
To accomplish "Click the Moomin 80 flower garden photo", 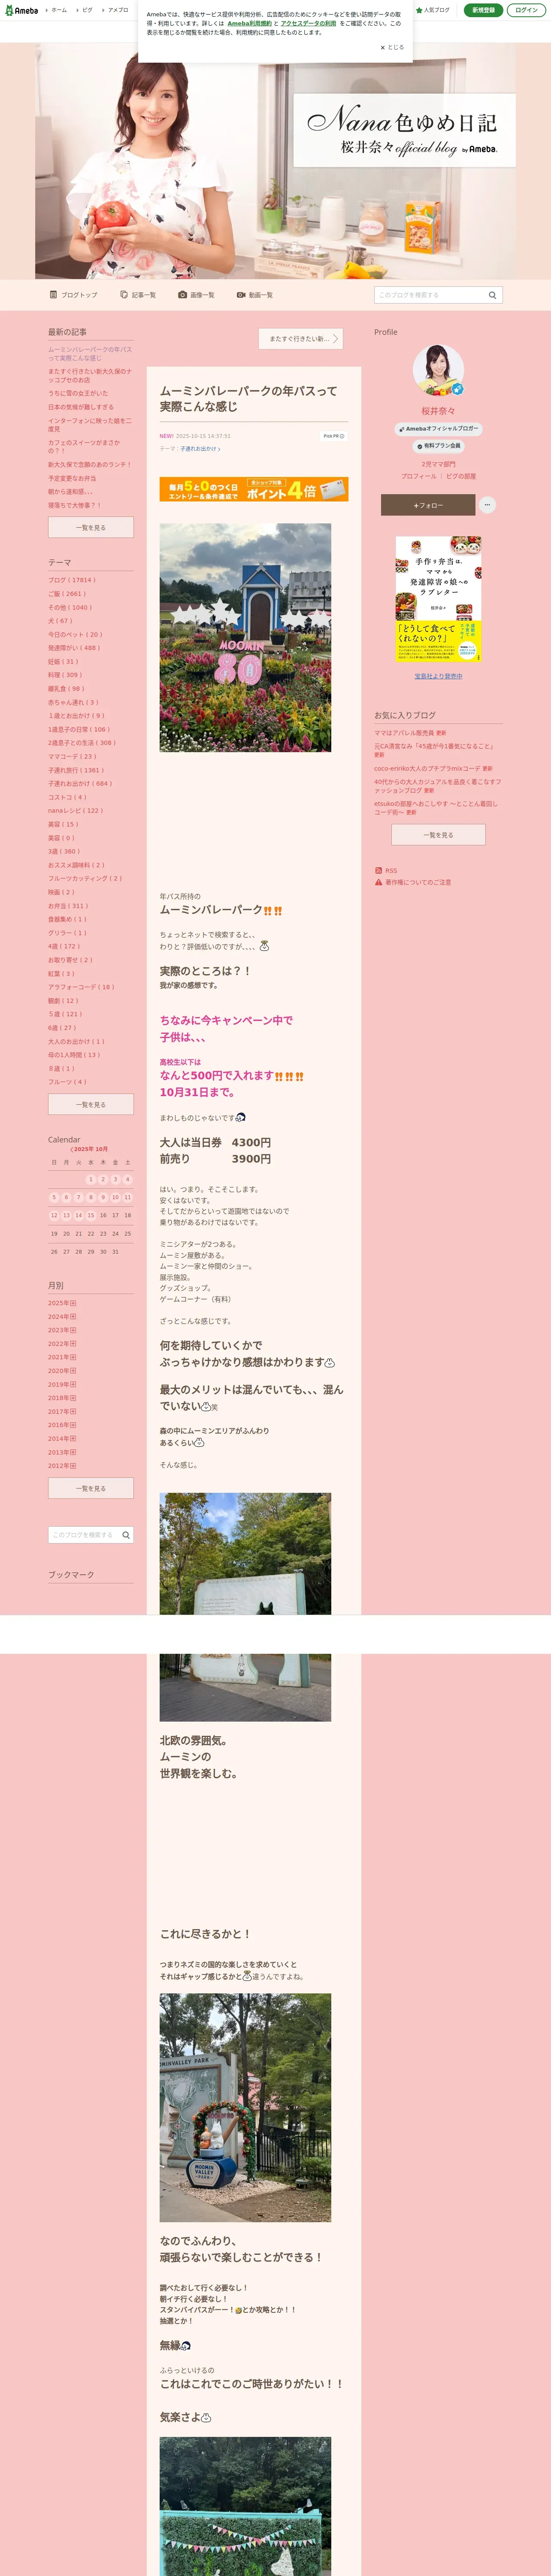I will point(245,637).
